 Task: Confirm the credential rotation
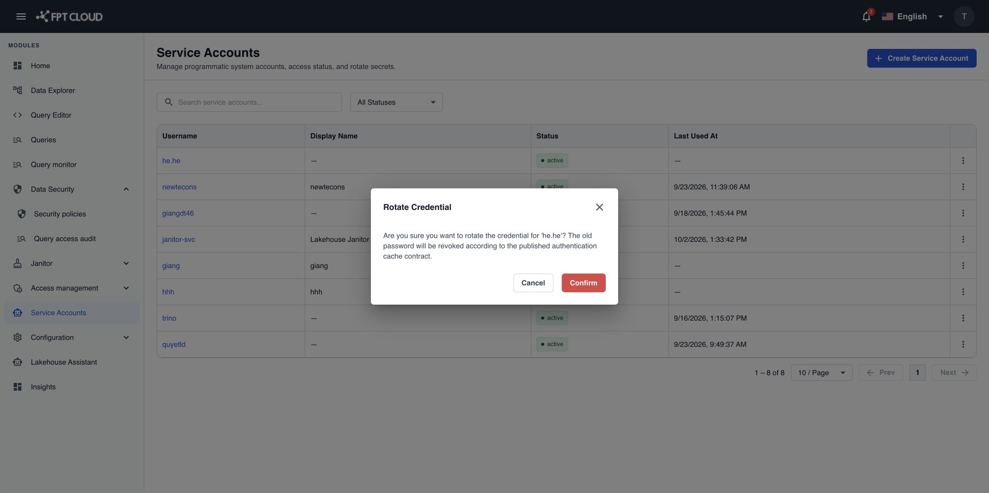(583, 283)
